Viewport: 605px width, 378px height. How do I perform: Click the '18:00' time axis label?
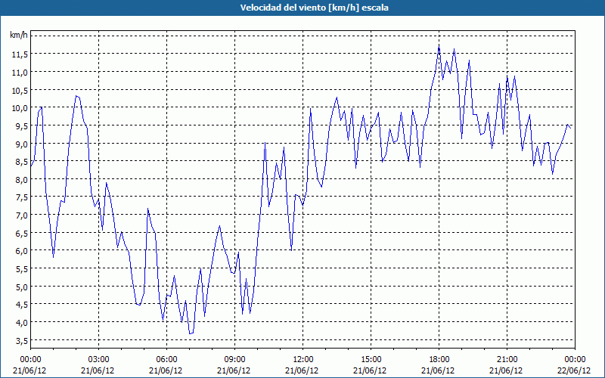(439, 359)
